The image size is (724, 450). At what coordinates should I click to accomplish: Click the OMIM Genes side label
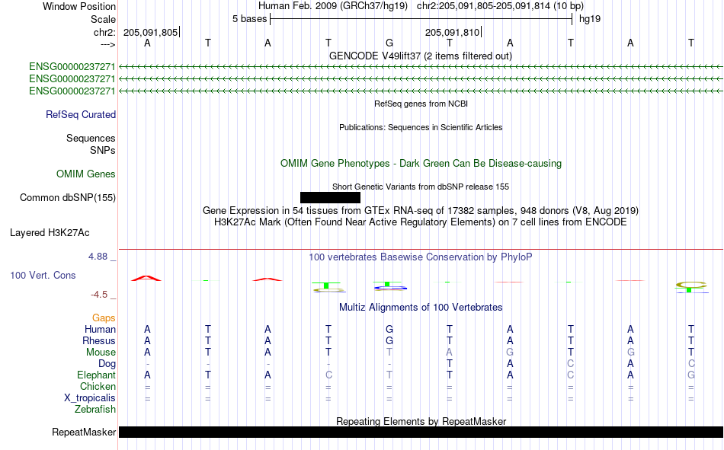(x=86, y=174)
